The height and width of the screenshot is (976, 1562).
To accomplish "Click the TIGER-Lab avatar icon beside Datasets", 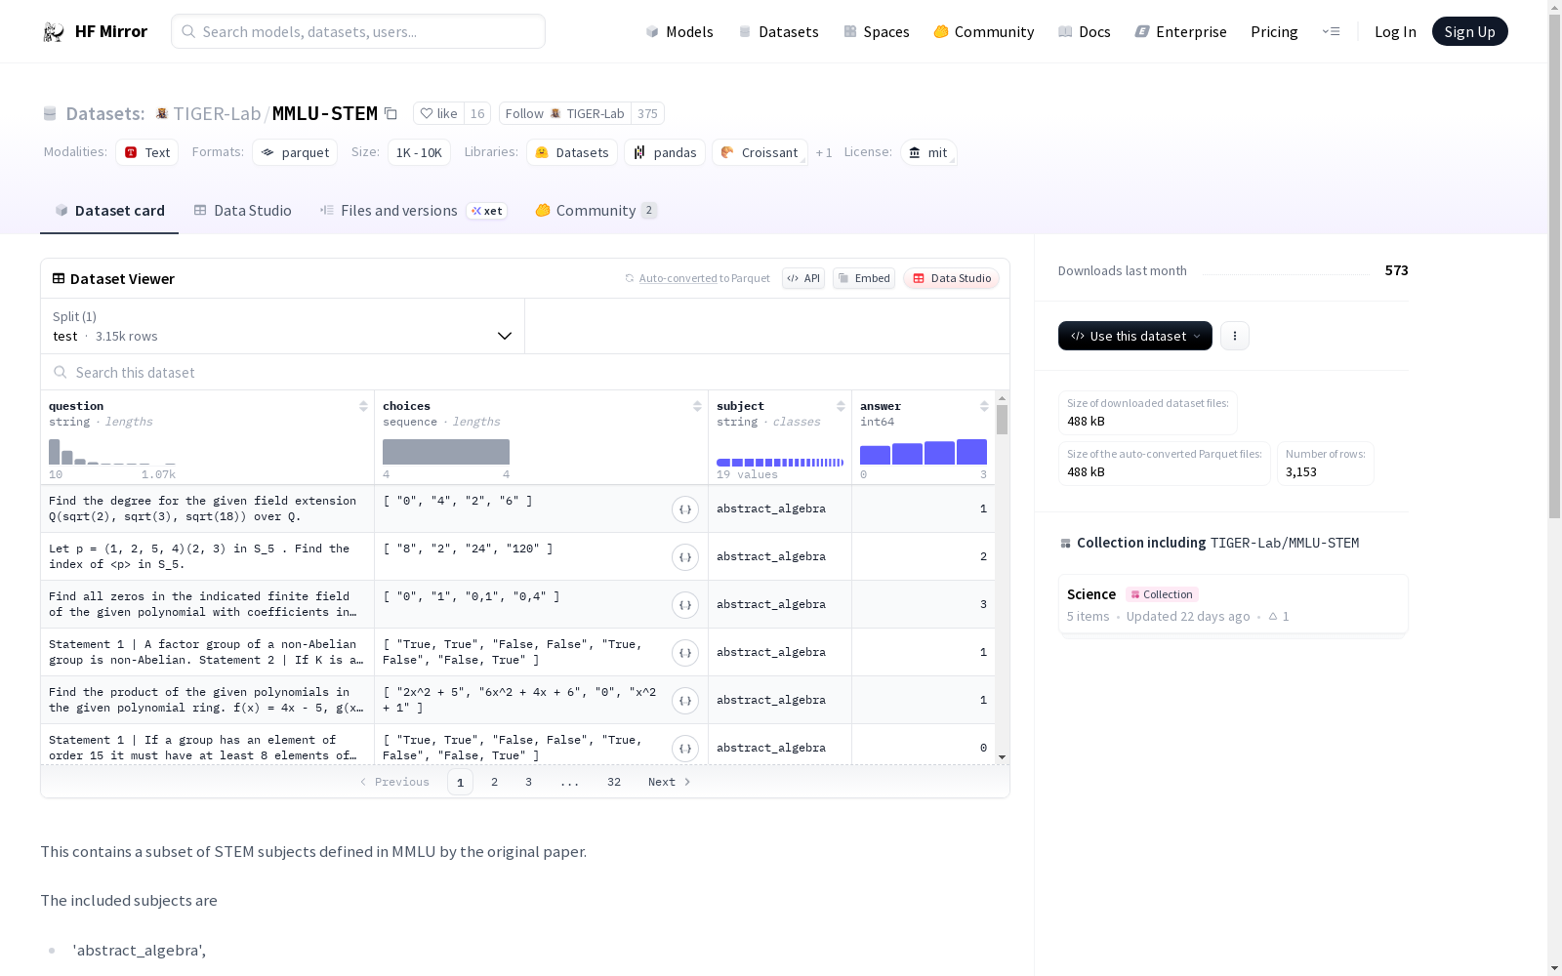I will [x=162, y=113].
